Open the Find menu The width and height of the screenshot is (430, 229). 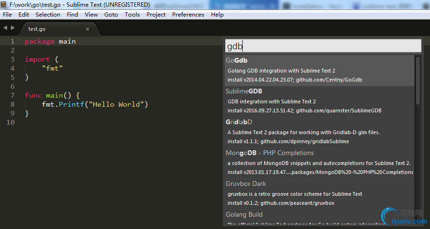click(73, 15)
